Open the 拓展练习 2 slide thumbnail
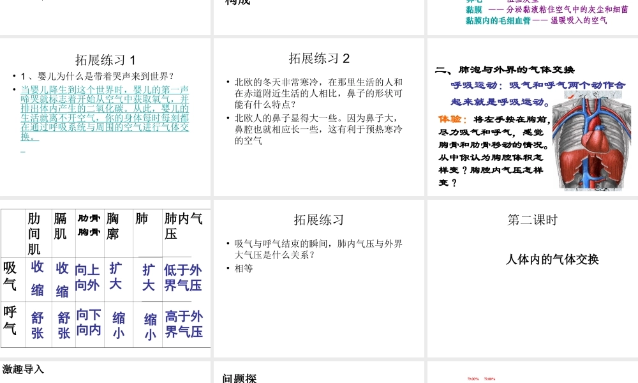 click(318, 117)
